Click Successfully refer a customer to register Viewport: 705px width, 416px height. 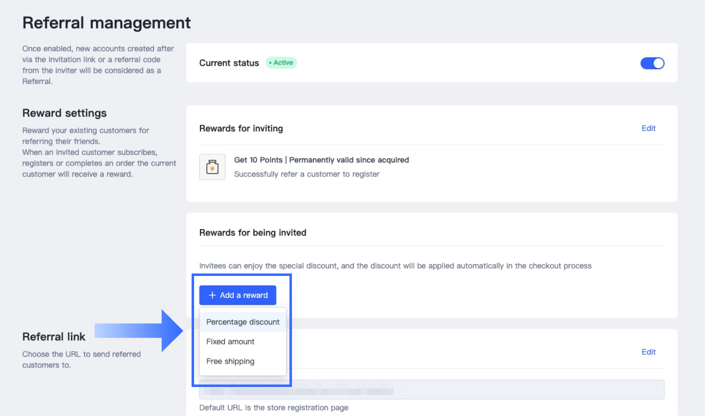click(306, 174)
